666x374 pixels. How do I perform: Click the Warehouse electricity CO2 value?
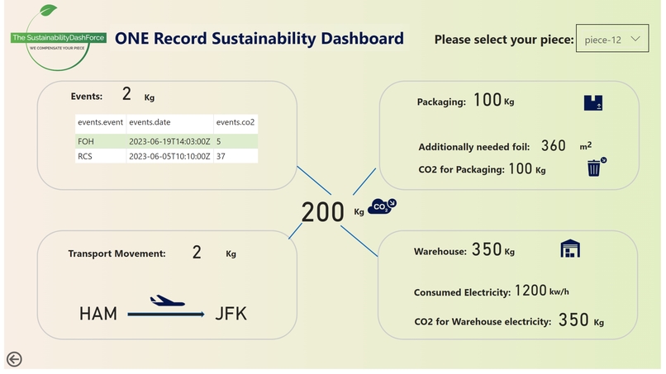pyautogui.click(x=573, y=320)
